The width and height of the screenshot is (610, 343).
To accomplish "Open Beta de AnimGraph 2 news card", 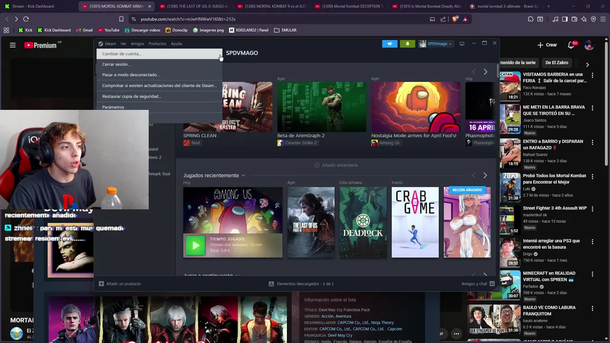I will coord(322,107).
